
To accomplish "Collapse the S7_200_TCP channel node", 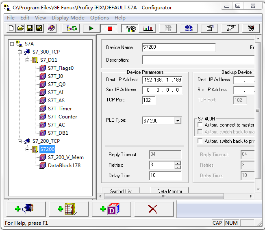I will (20, 141).
